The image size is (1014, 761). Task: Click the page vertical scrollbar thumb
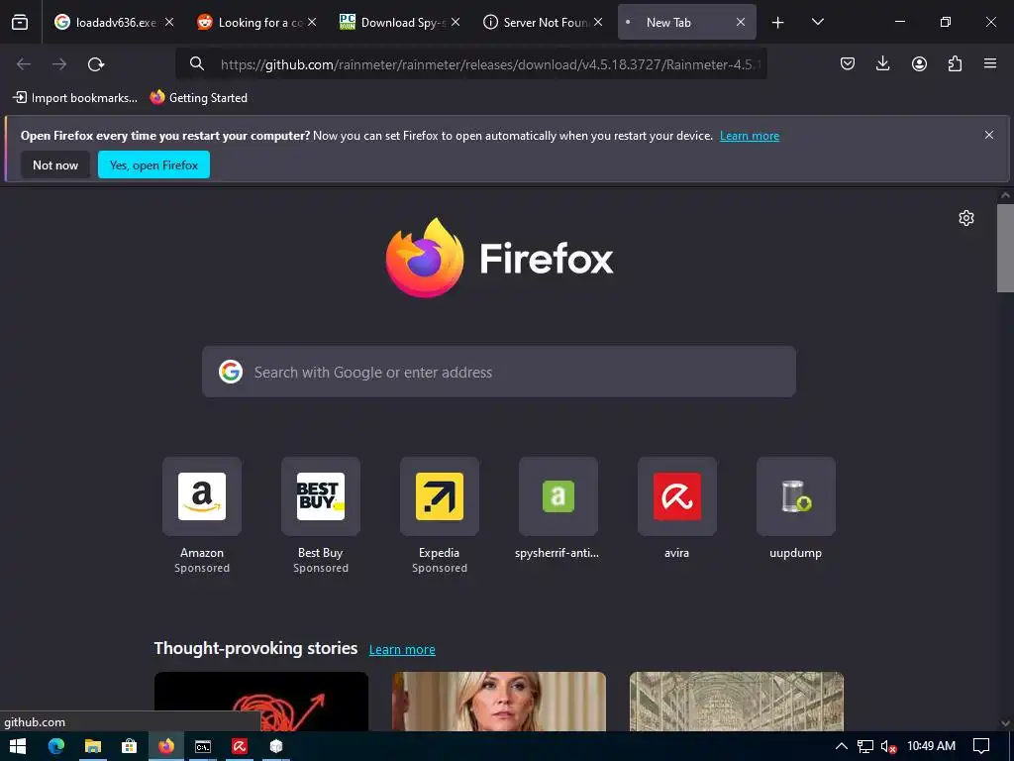coord(1005,248)
